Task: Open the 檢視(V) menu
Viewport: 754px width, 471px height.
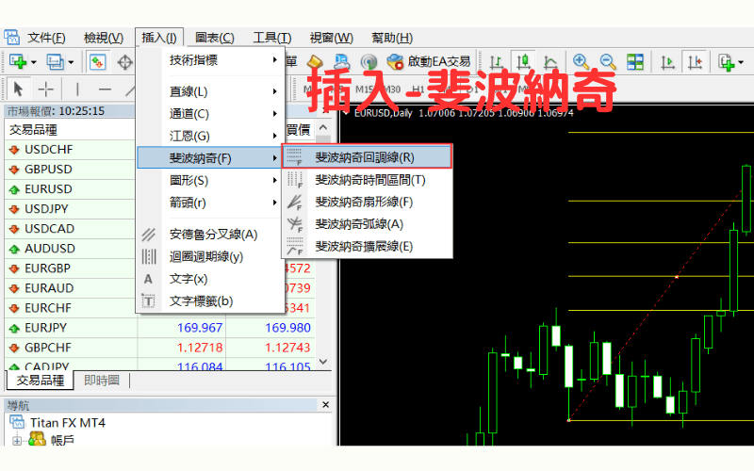Action: (104, 38)
